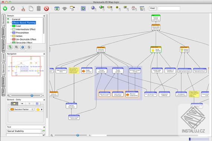The width and height of the screenshot is (212, 141).
Task: Select Intermediate Effect class
Action: coord(24,29)
